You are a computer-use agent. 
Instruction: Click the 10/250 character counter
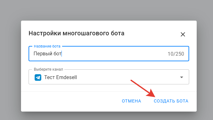tap(176, 54)
